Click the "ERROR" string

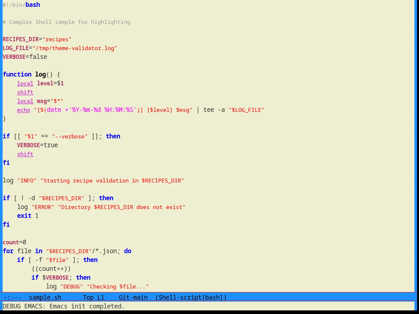pyautogui.click(x=43, y=207)
